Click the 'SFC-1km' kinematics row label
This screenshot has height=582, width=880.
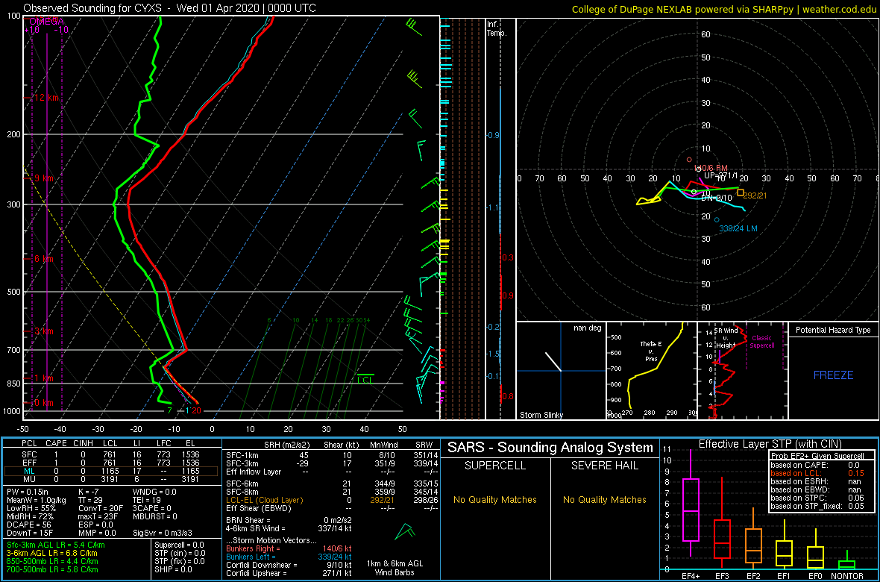tap(242, 455)
